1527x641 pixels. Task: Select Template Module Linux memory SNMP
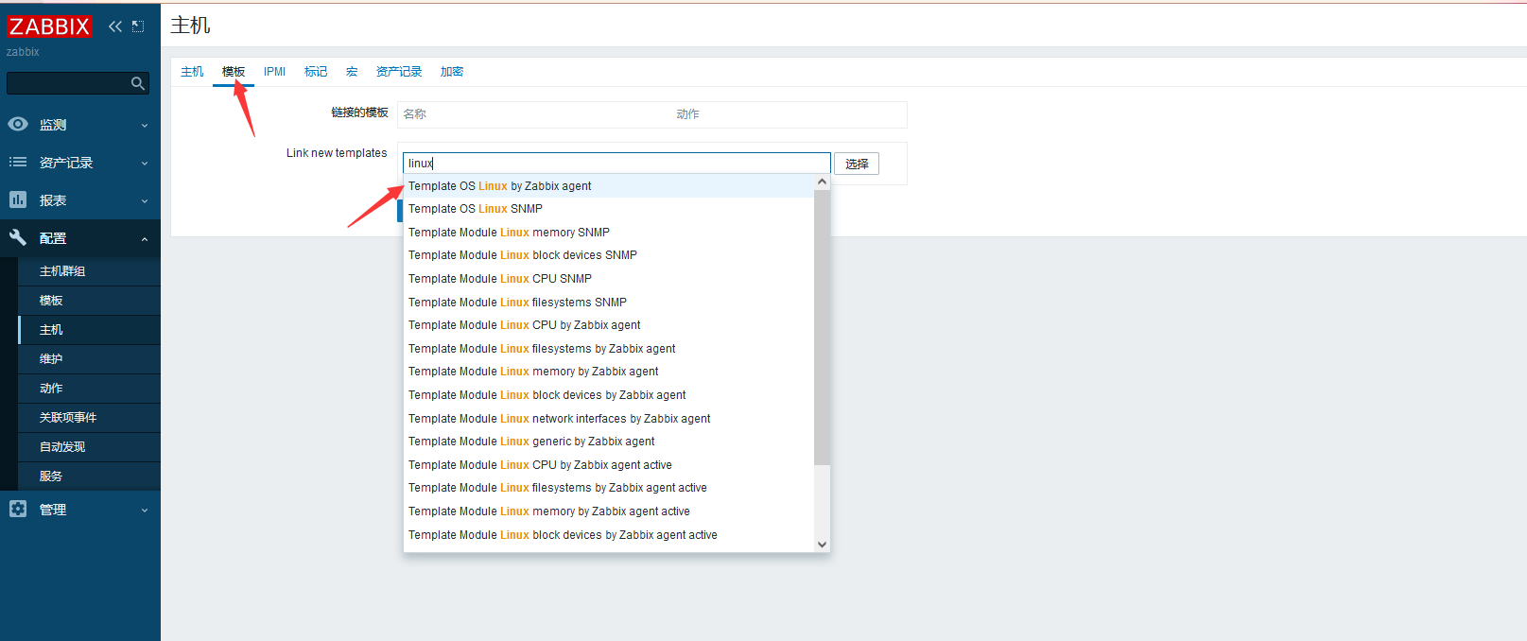click(609, 233)
